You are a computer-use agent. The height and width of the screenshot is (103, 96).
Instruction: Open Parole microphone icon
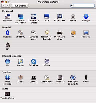pos(86,77)
